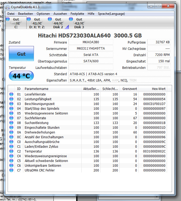
Task: Minimize the CrystalDiskInfo window
Action: [151, 6]
